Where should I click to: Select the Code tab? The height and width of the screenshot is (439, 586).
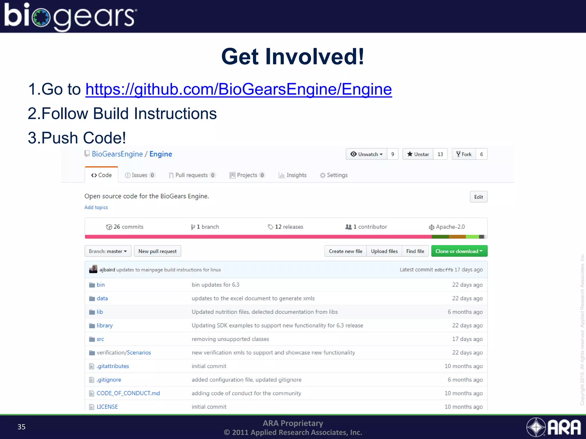[x=101, y=175]
